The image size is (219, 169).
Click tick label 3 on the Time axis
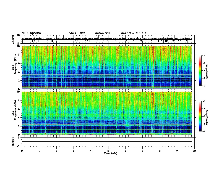74,151
